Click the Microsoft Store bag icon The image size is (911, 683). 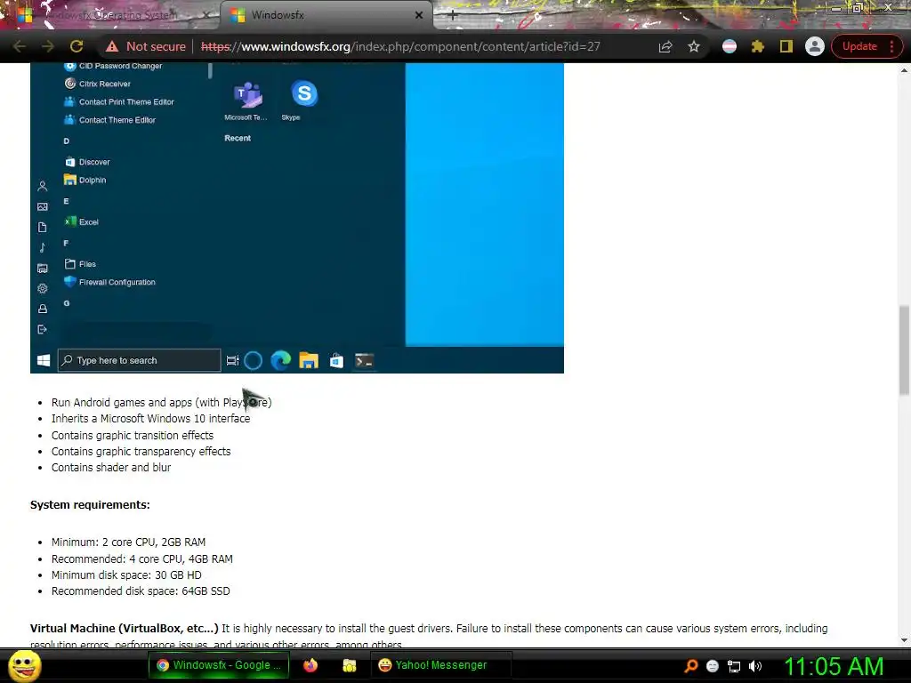[x=336, y=361]
